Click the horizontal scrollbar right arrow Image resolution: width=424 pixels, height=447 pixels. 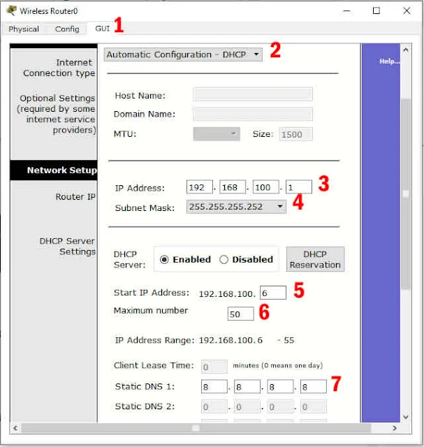(x=395, y=428)
